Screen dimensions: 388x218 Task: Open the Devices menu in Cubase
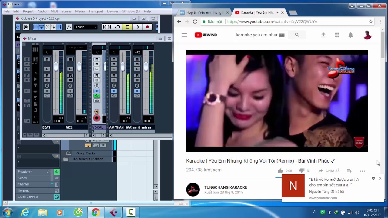(113, 11)
